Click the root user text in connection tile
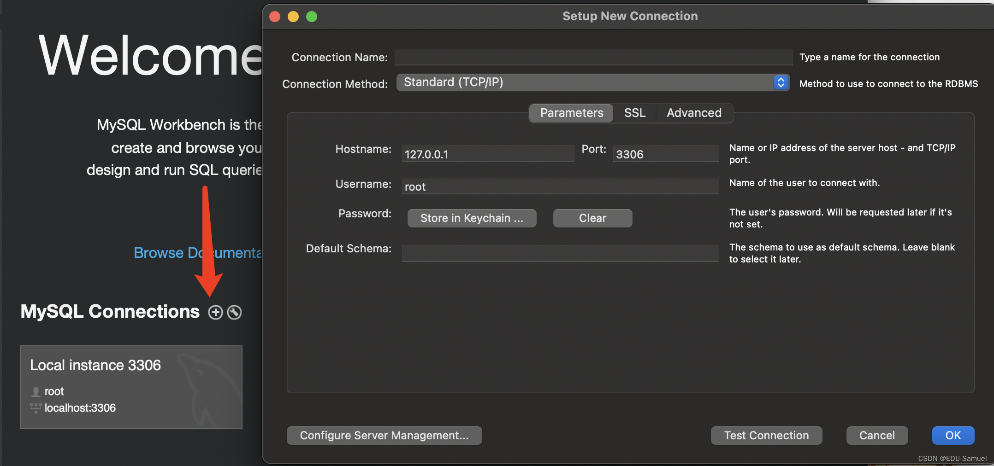Screen dimensions: 994x466 tap(54, 391)
